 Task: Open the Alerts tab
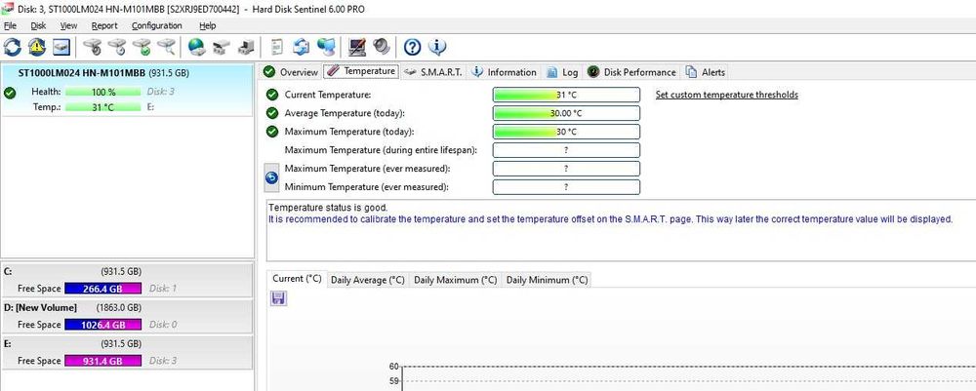[x=706, y=72]
